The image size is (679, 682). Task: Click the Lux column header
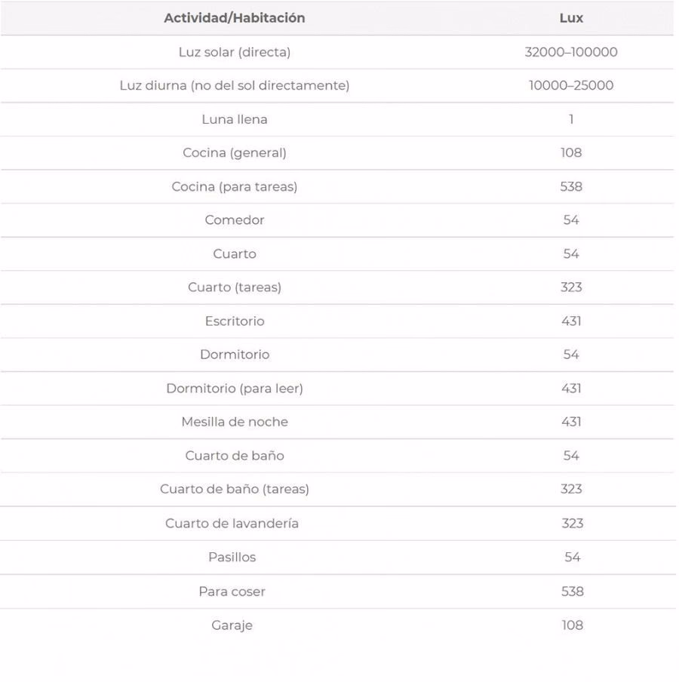(x=571, y=18)
